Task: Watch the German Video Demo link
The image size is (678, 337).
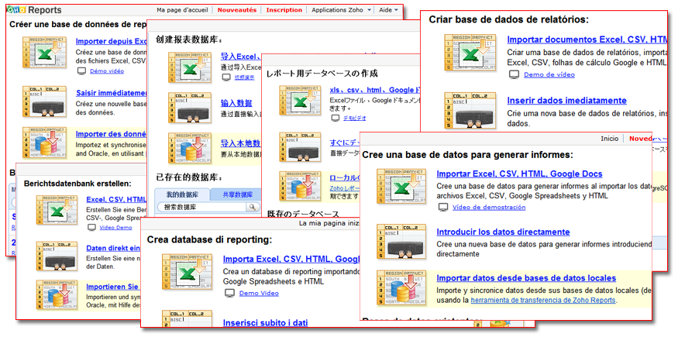Action: 116,228
